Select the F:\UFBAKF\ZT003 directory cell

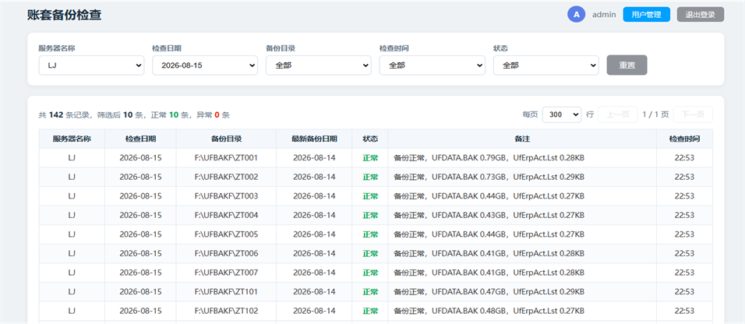coord(226,195)
